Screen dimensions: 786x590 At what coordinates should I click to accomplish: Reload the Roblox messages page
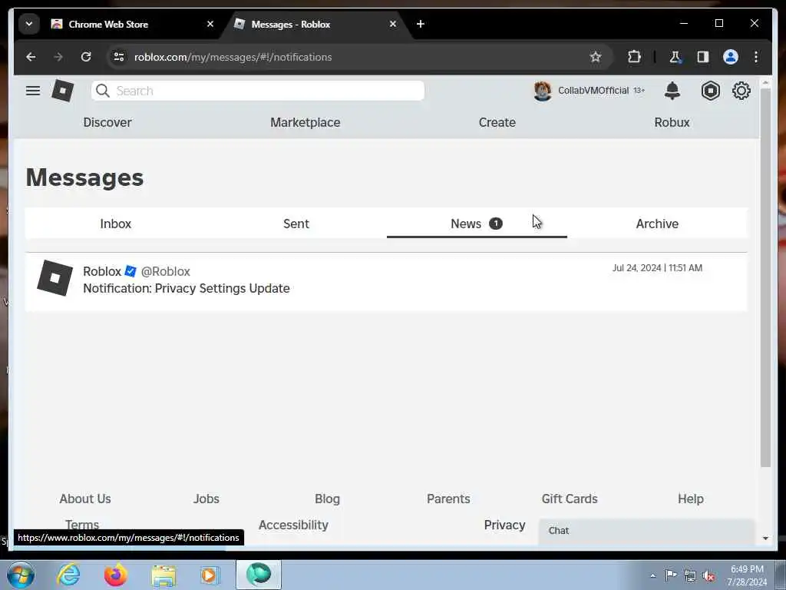tap(86, 57)
